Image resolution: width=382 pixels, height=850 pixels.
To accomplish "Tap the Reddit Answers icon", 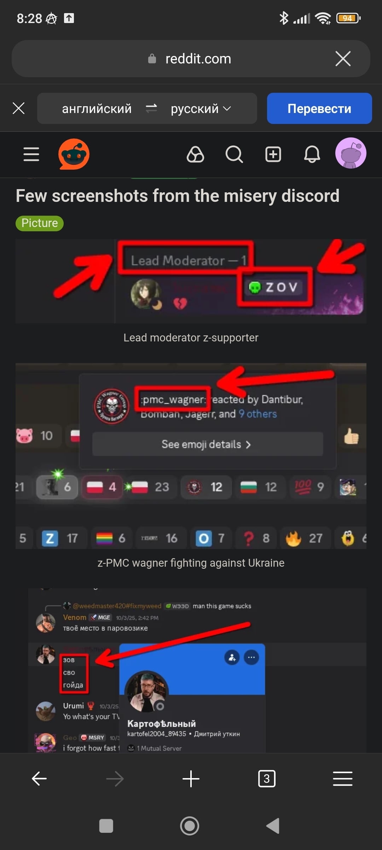I will point(195,154).
